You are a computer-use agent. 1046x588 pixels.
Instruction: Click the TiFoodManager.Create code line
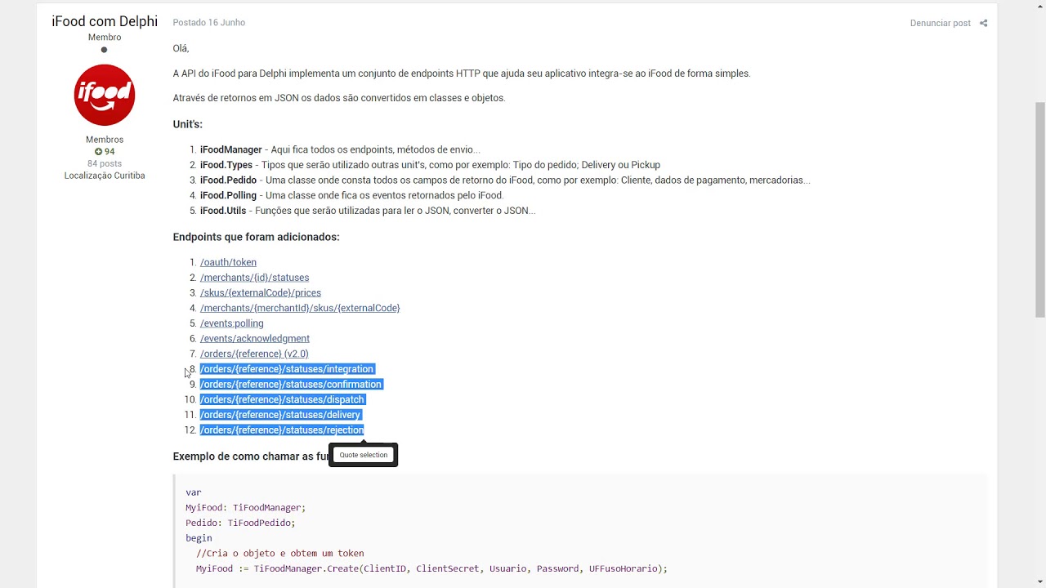pos(431,568)
